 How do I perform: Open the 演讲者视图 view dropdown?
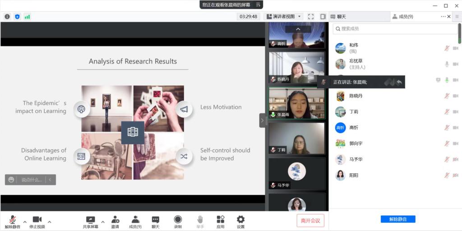(283, 17)
